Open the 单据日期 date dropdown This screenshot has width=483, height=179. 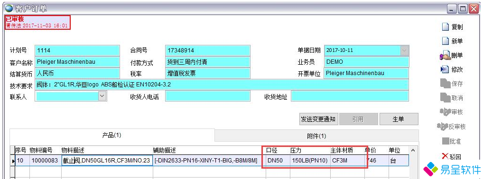click(x=404, y=50)
